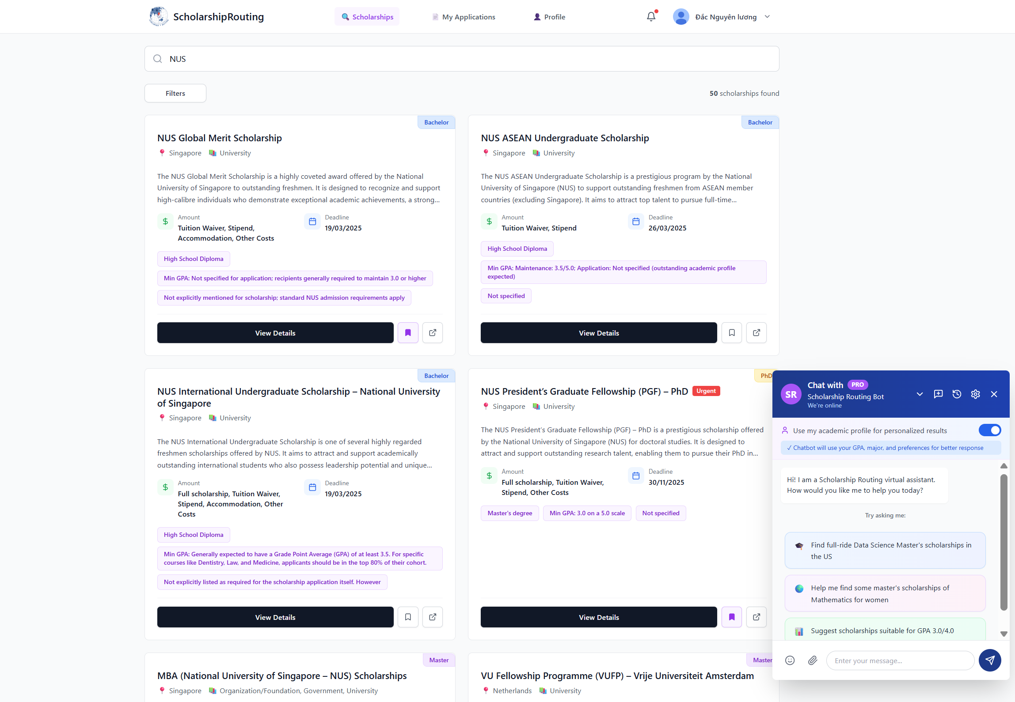This screenshot has height=702, width=1015.
Task: Select suggestion about Data Science Master's scholarships
Action: coord(885,551)
